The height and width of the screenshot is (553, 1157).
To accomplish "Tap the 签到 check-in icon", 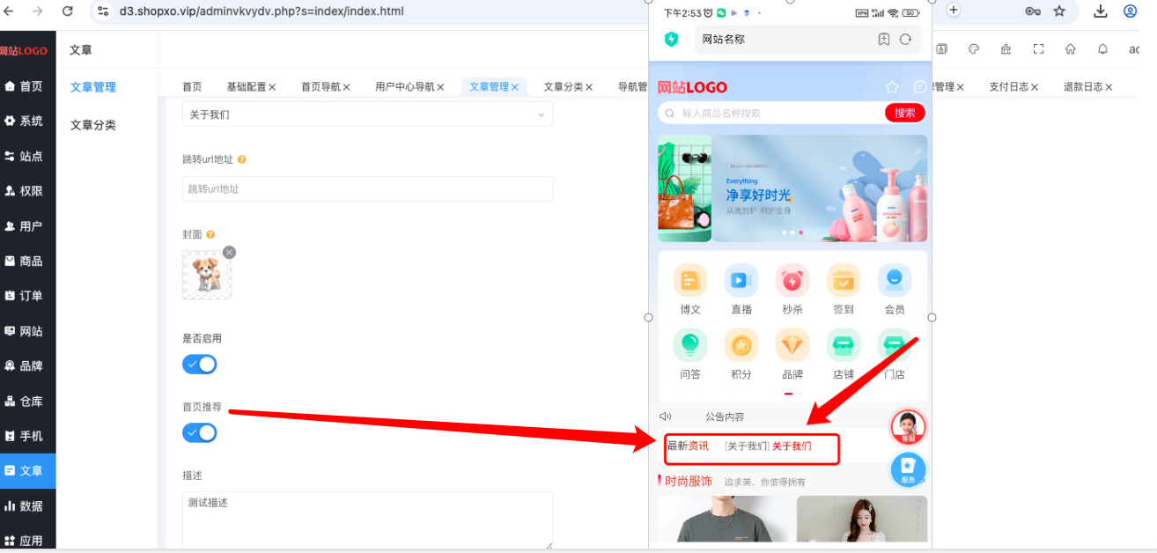I will [844, 281].
